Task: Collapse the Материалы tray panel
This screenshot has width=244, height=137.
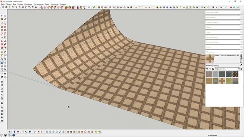Action: pos(224,52)
